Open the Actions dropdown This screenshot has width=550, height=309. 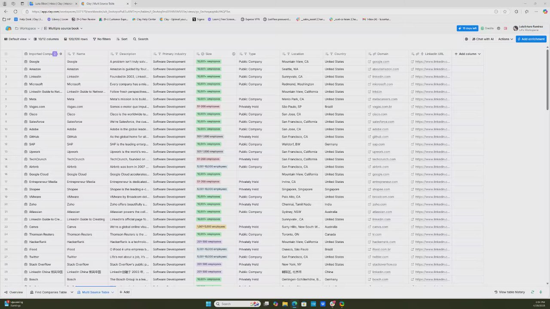click(x=506, y=39)
